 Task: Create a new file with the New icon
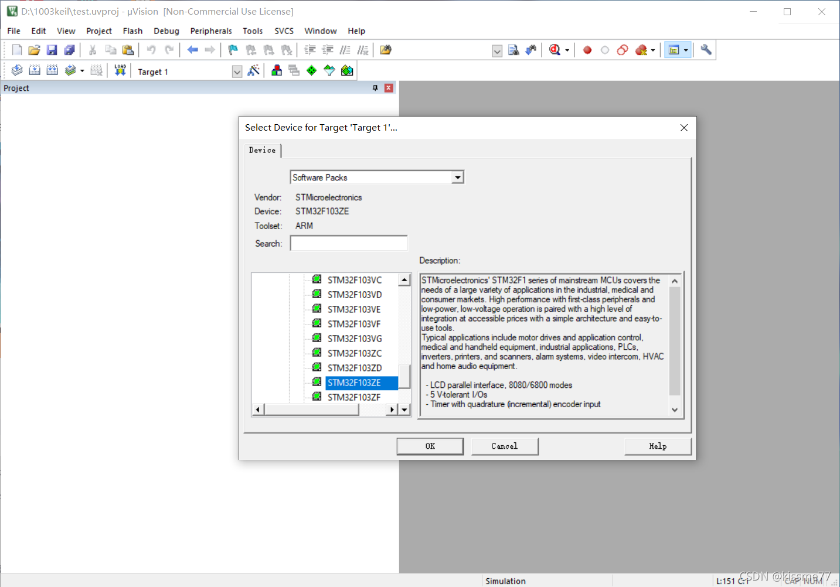point(17,50)
